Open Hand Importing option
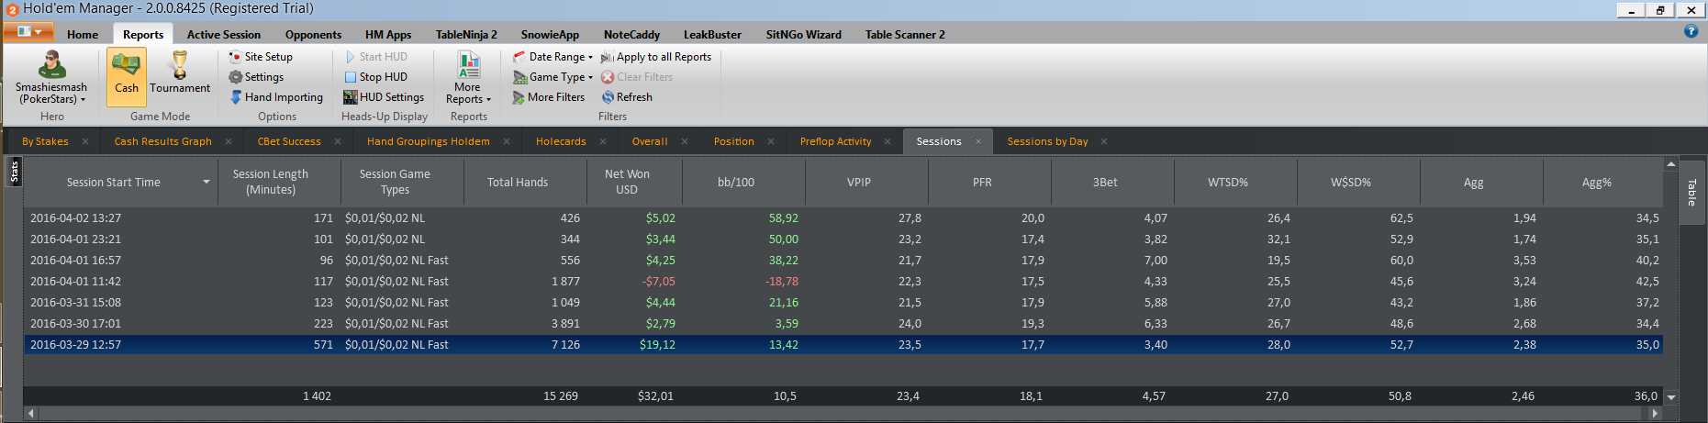This screenshot has width=1708, height=423. point(276,97)
